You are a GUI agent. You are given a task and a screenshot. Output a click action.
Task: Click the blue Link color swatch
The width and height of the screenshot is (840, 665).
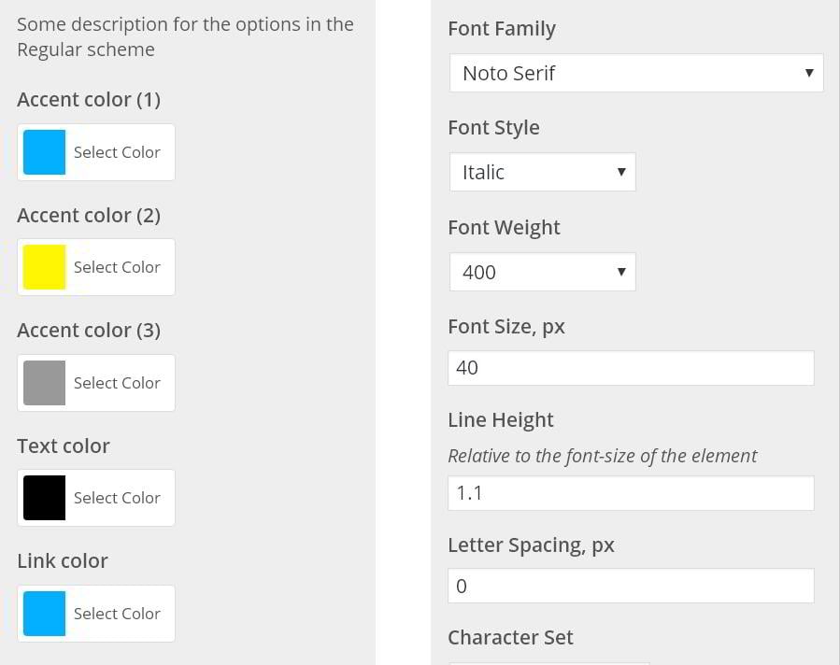click(44, 614)
